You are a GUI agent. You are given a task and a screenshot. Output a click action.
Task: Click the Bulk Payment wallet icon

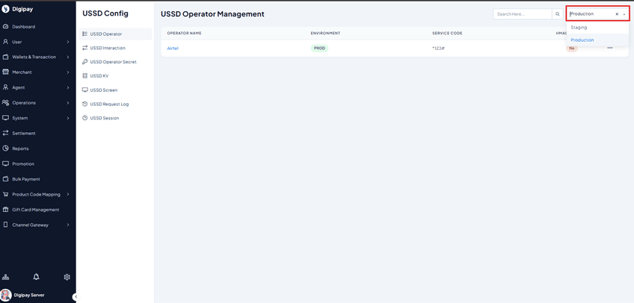tap(5, 178)
